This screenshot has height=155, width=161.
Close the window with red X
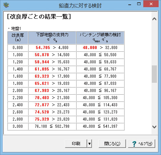click(x=151, y=4)
